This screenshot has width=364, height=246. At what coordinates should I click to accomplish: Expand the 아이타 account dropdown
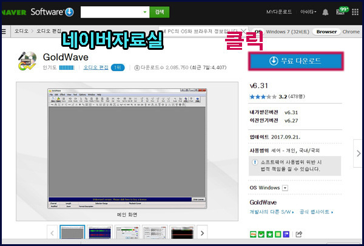pos(308,12)
